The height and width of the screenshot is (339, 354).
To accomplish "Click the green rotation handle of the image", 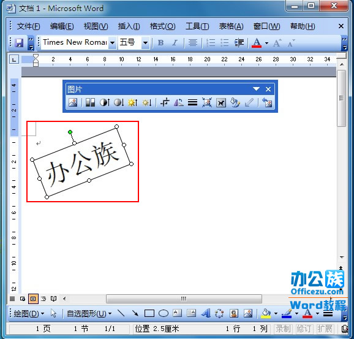I will pos(70,132).
